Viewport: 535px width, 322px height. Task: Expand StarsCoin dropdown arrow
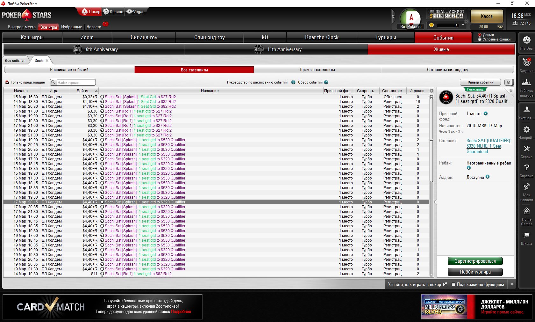[463, 25]
